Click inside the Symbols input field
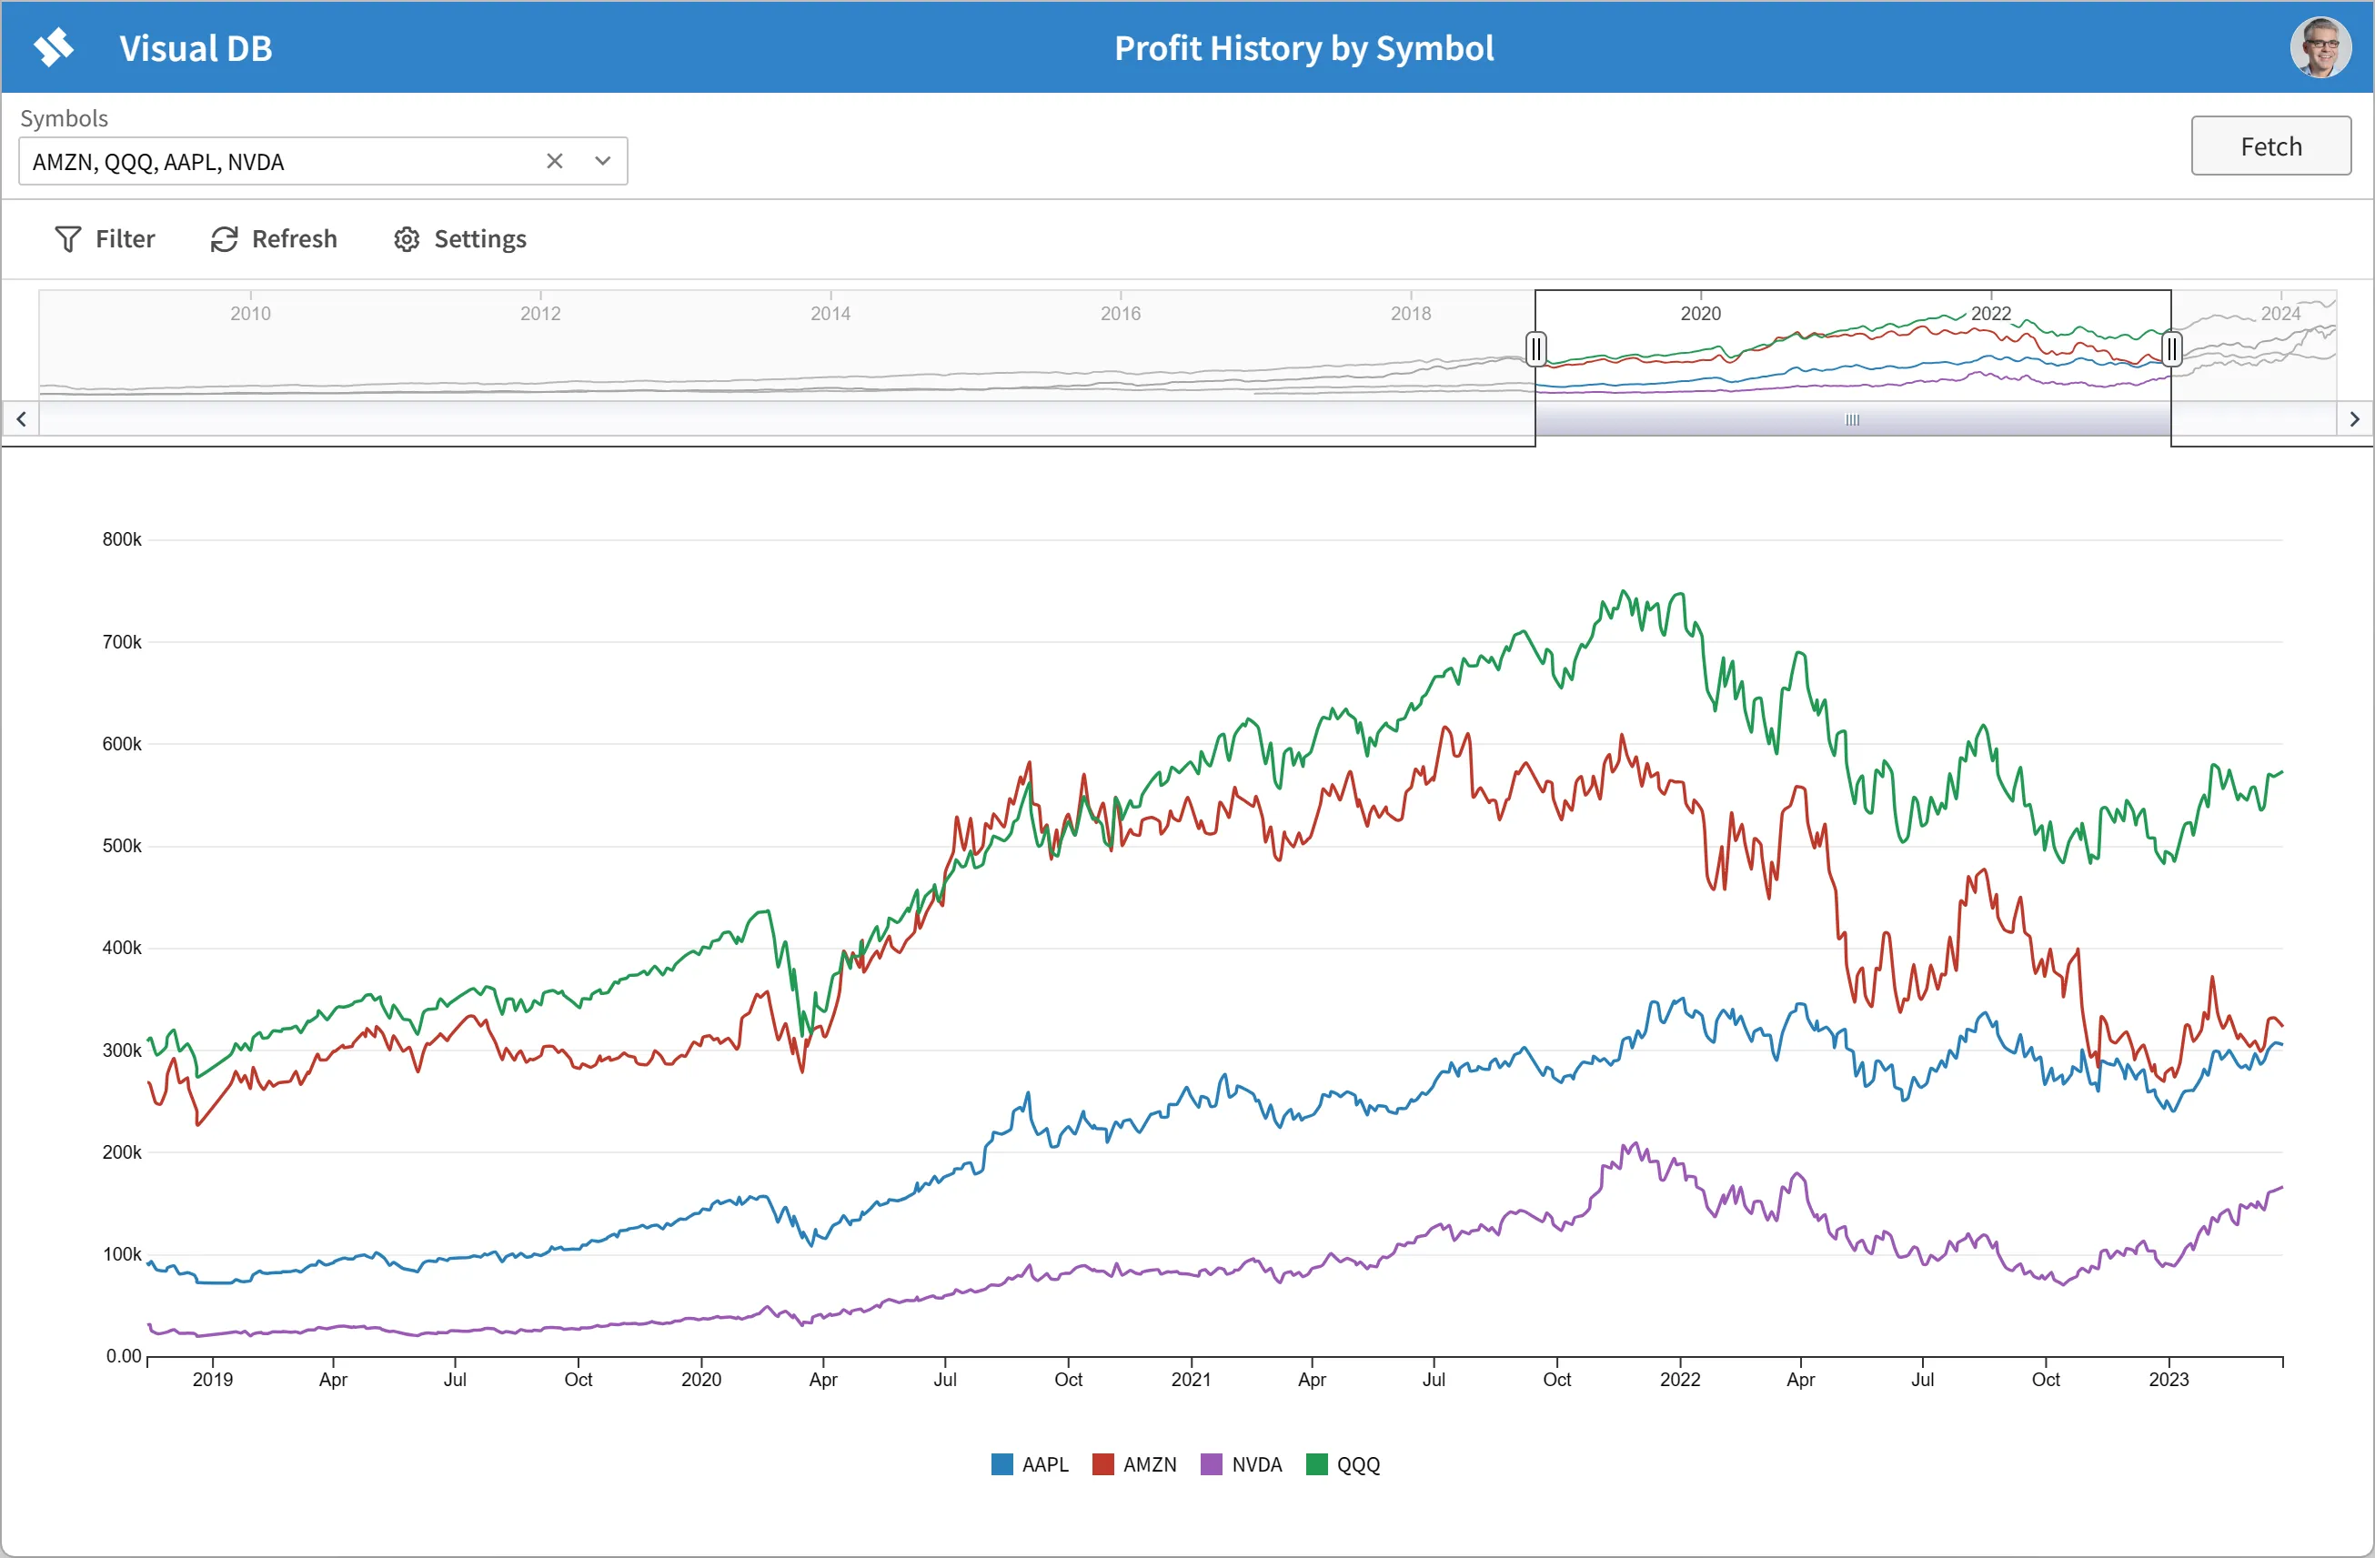 click(279, 161)
